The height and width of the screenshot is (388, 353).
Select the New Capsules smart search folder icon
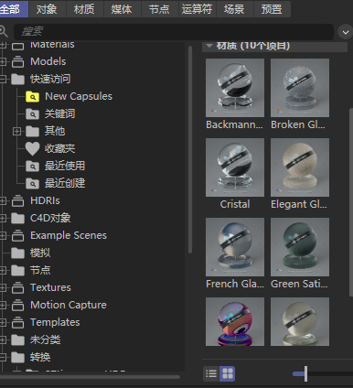[32, 97]
